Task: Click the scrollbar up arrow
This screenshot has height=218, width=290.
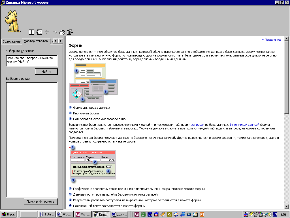Action: pyautogui.click(x=287, y=39)
